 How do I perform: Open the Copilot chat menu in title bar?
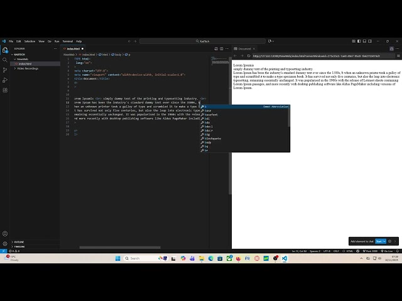pyautogui.click(x=271, y=41)
